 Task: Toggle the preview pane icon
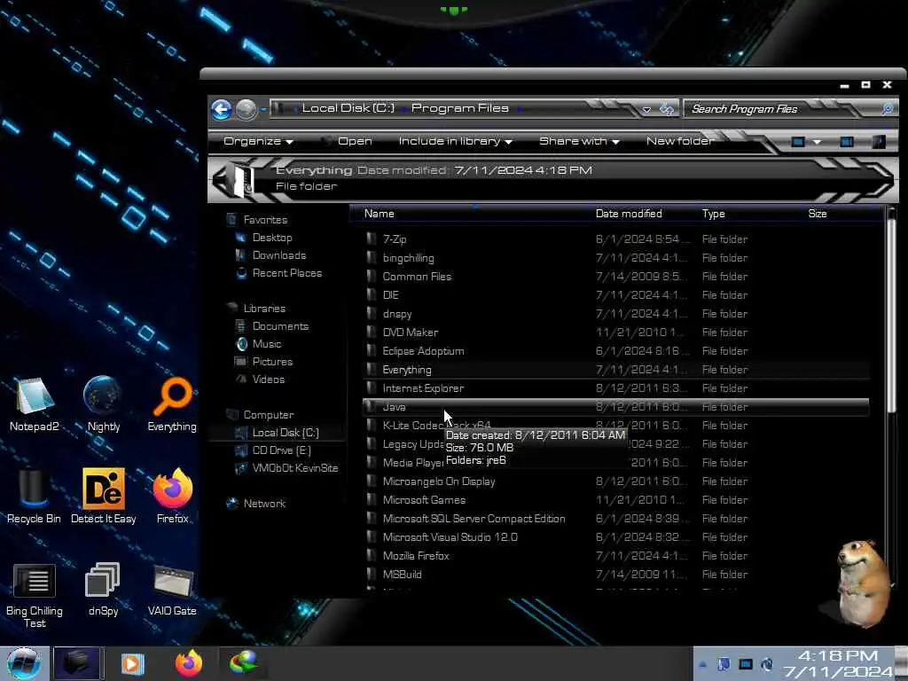click(847, 142)
